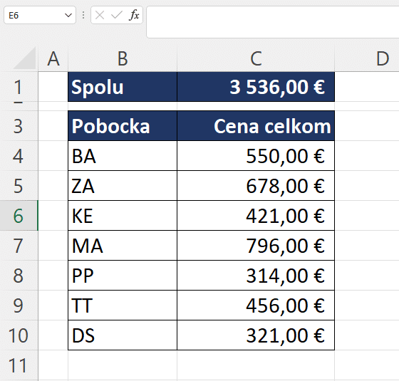
Task: Click the Pobocka header cell
Action: click(x=123, y=126)
